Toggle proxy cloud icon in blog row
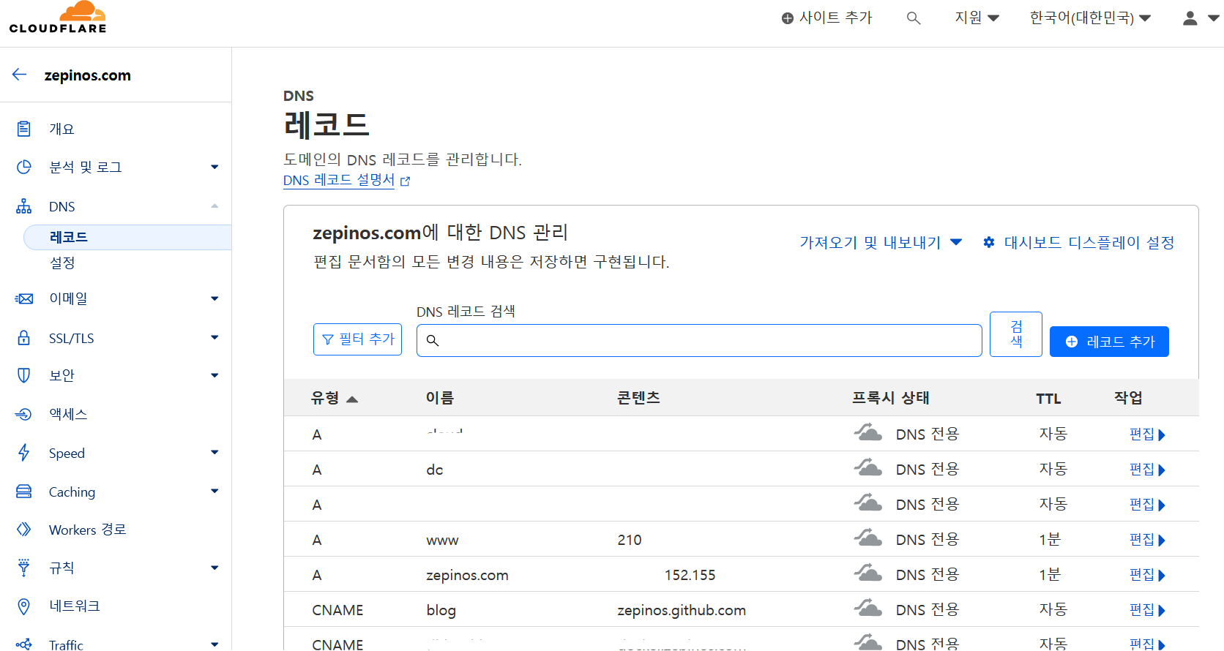1224x651 pixels. coord(868,608)
